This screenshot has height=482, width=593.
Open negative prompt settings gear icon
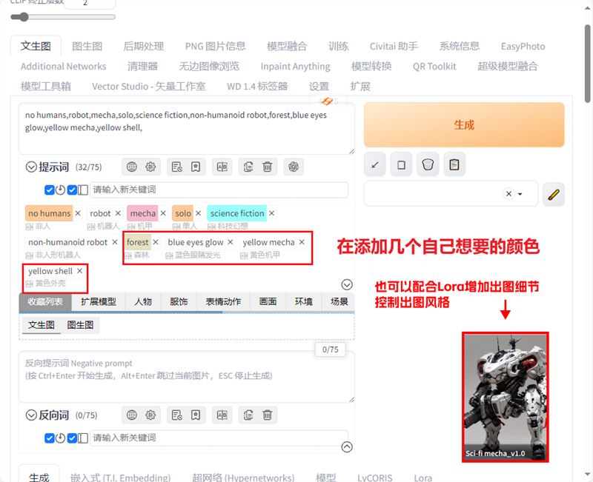150,415
